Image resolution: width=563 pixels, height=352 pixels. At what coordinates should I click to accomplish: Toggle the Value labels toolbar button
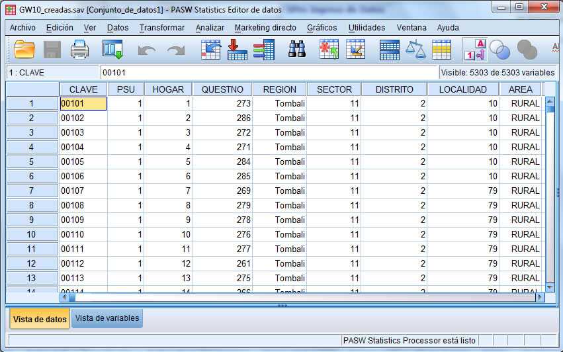[x=474, y=50]
